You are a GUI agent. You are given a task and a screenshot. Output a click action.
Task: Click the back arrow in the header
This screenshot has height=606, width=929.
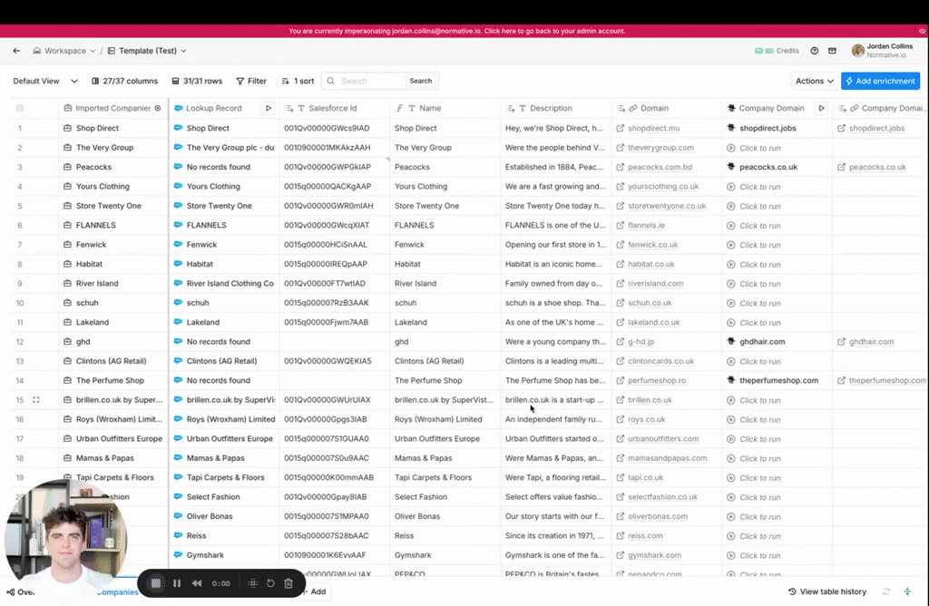[x=16, y=51]
